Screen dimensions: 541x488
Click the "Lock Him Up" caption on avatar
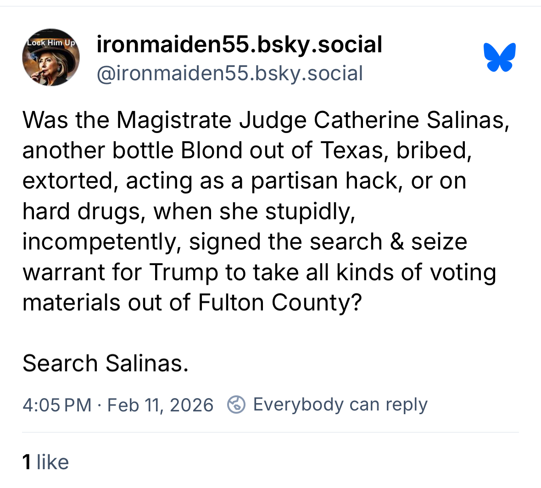[51, 43]
